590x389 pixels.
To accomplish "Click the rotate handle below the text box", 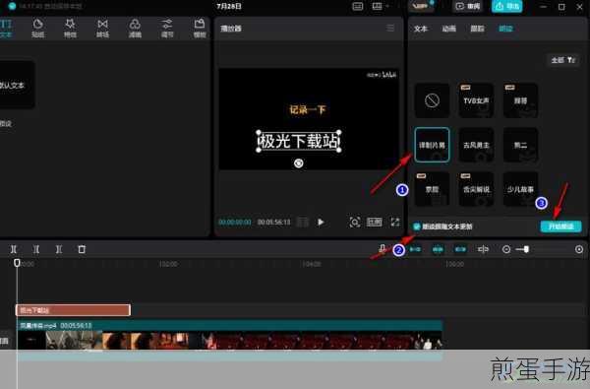I will [298, 163].
